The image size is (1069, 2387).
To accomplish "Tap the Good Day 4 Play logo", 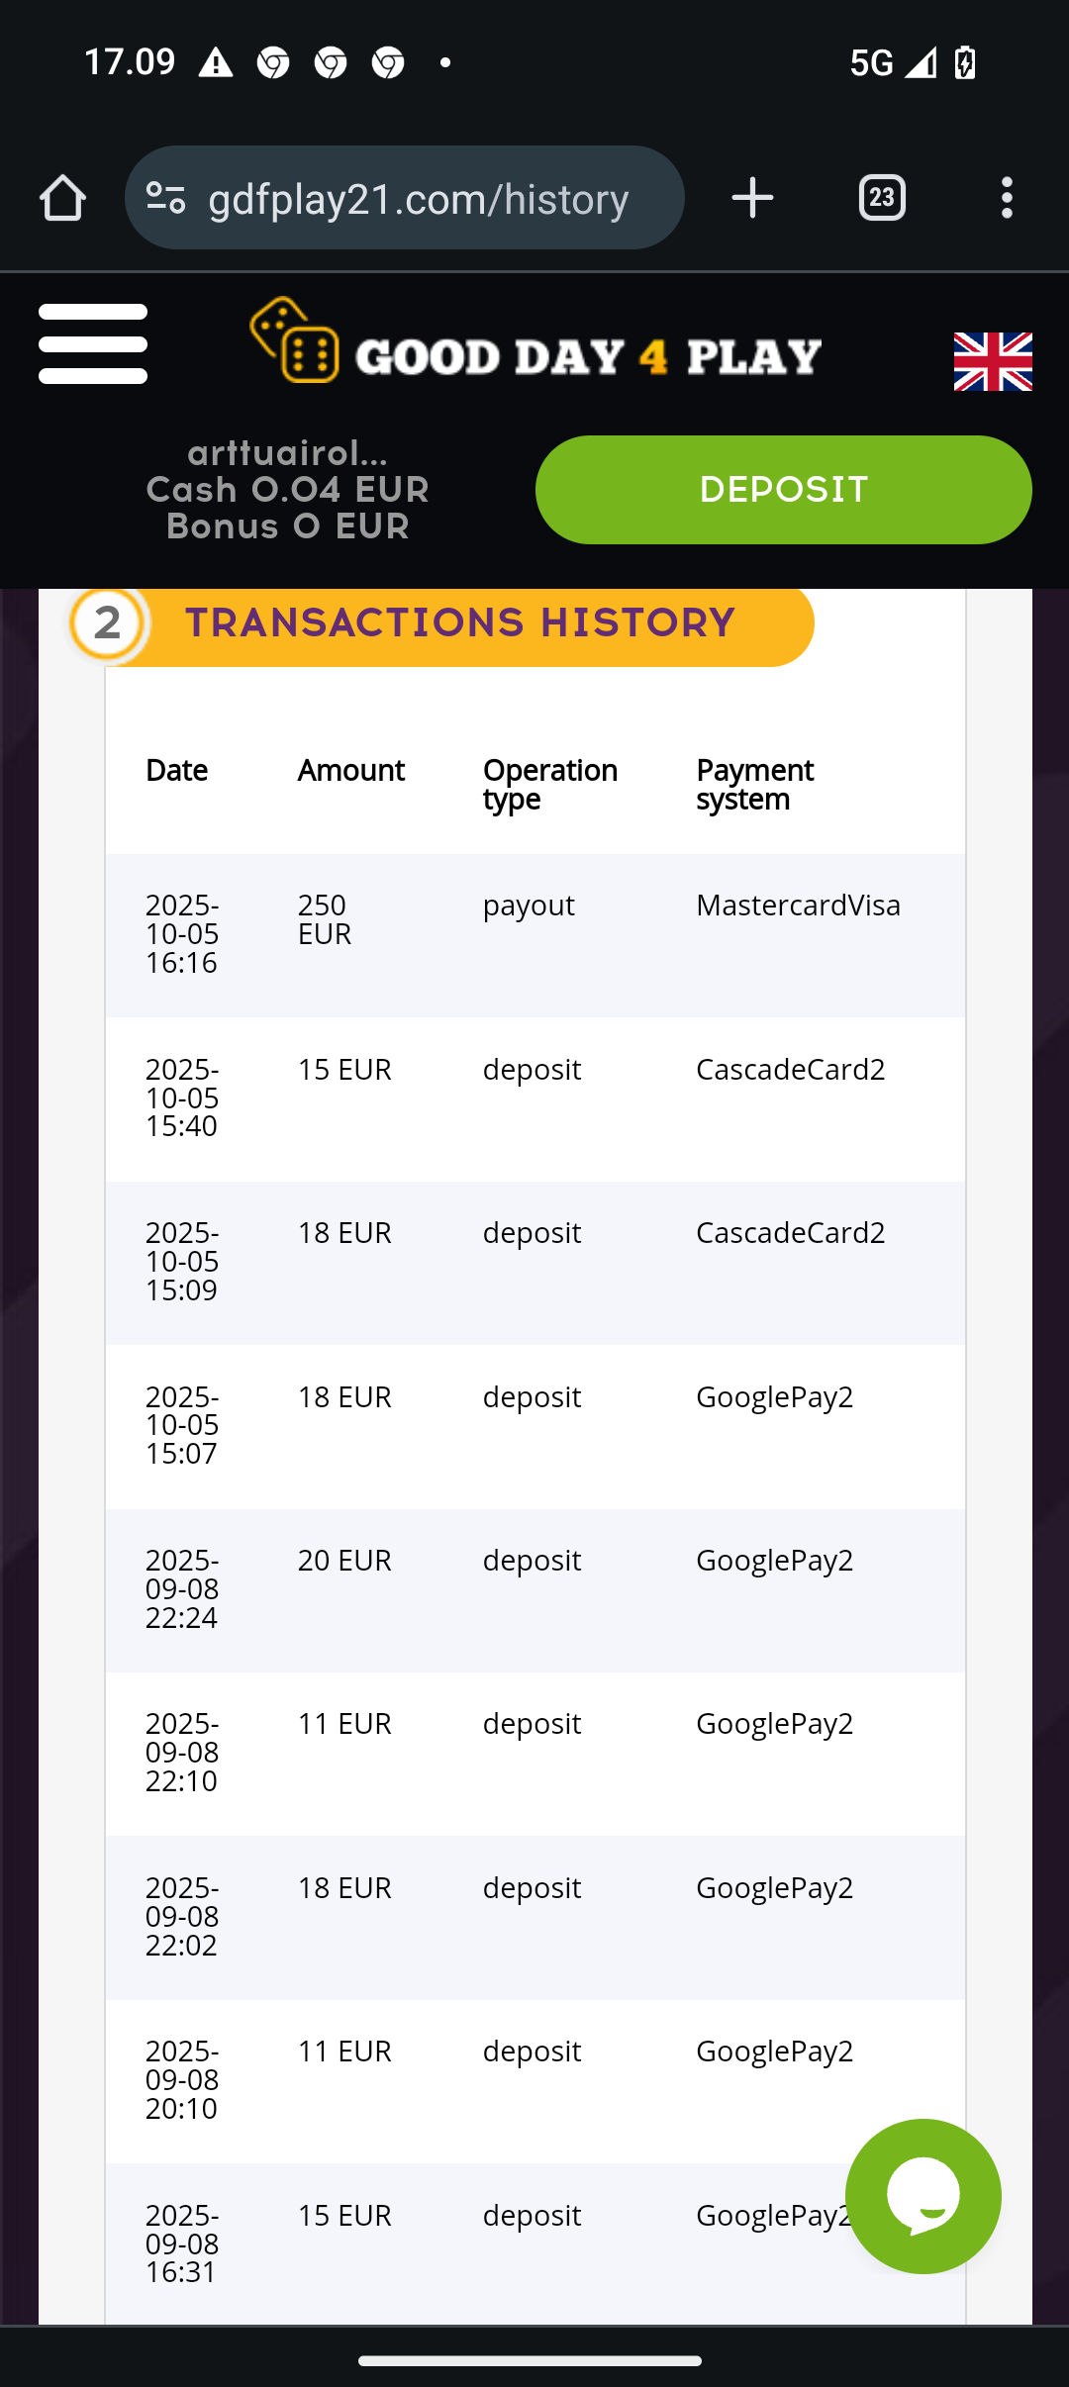I will click(535, 342).
